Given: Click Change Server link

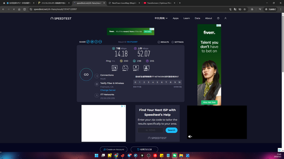Looking at the screenshot, I should coord(108,90).
